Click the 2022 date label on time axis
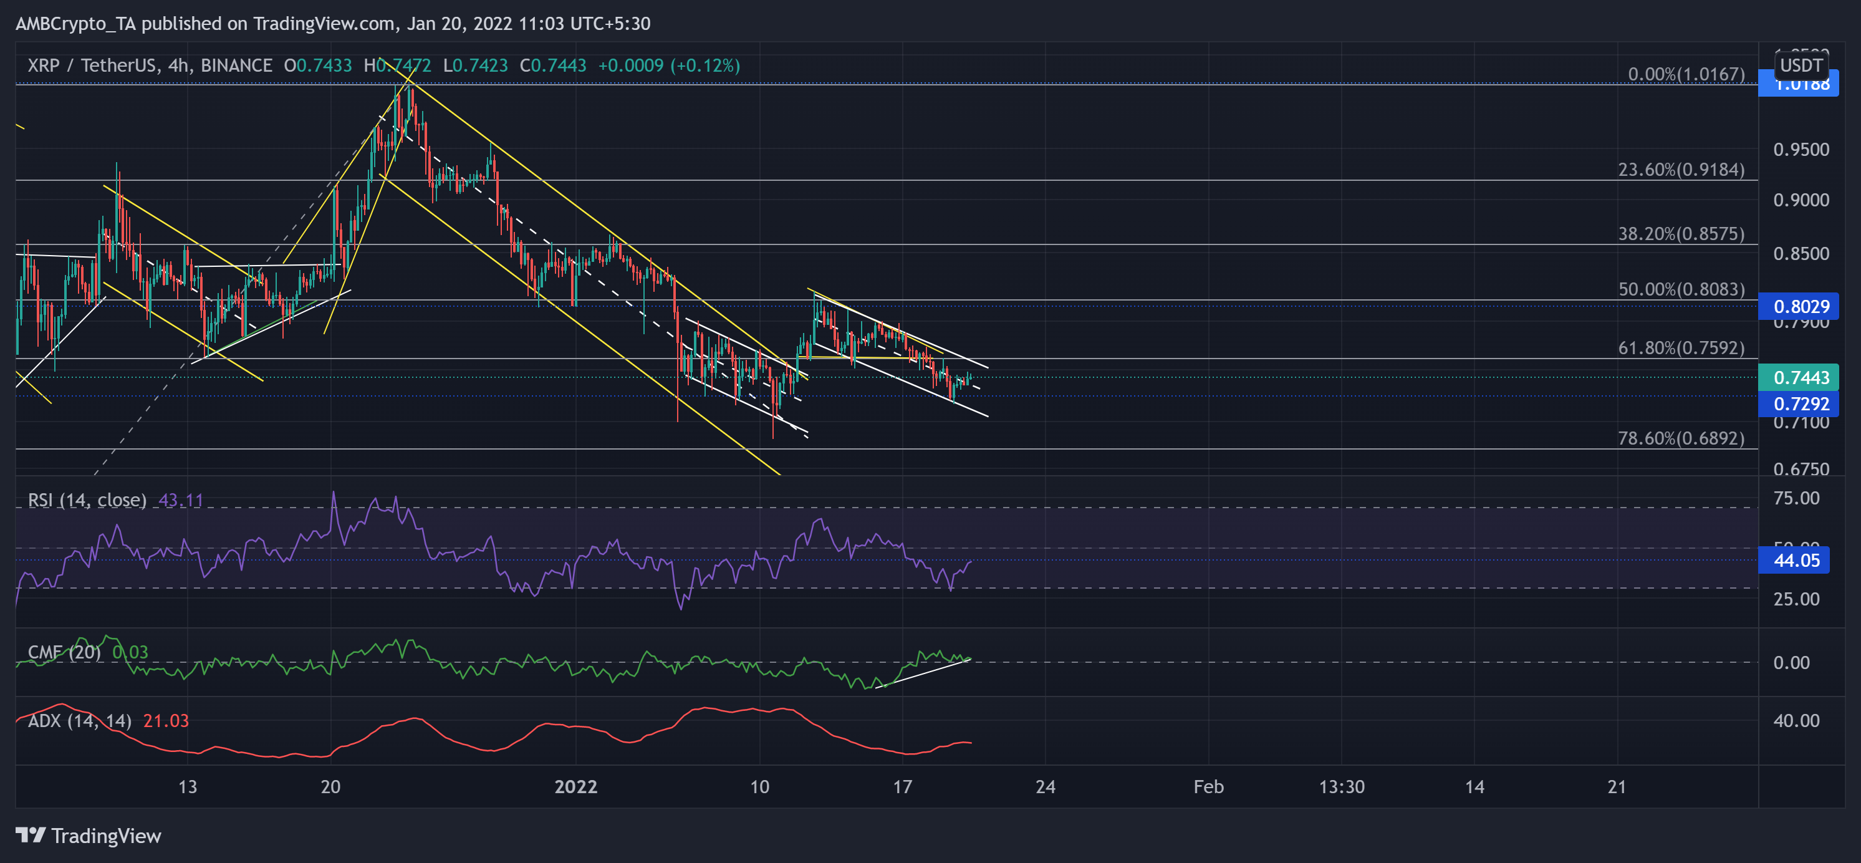1861x863 pixels. coord(576,786)
